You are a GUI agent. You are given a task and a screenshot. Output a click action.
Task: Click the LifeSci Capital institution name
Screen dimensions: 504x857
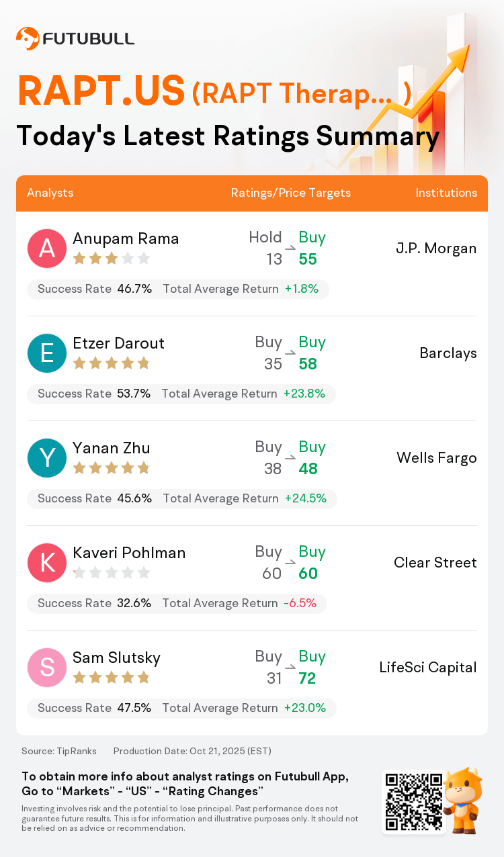point(428,668)
